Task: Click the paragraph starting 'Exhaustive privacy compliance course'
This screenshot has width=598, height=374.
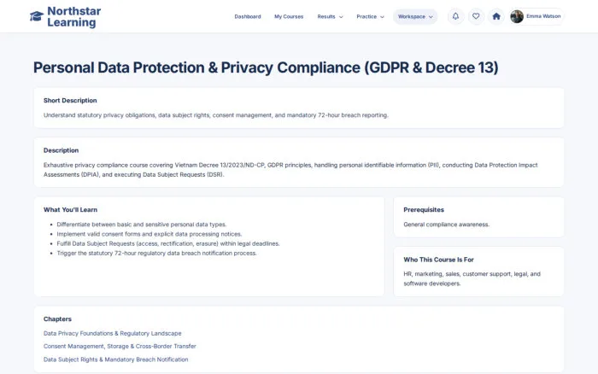Action: pos(290,170)
